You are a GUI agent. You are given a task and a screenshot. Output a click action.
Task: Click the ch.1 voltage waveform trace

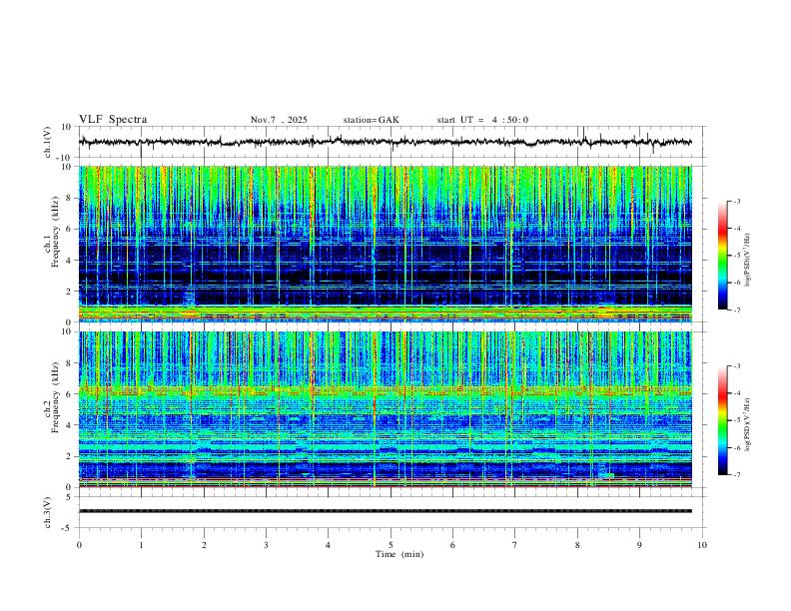(386, 142)
